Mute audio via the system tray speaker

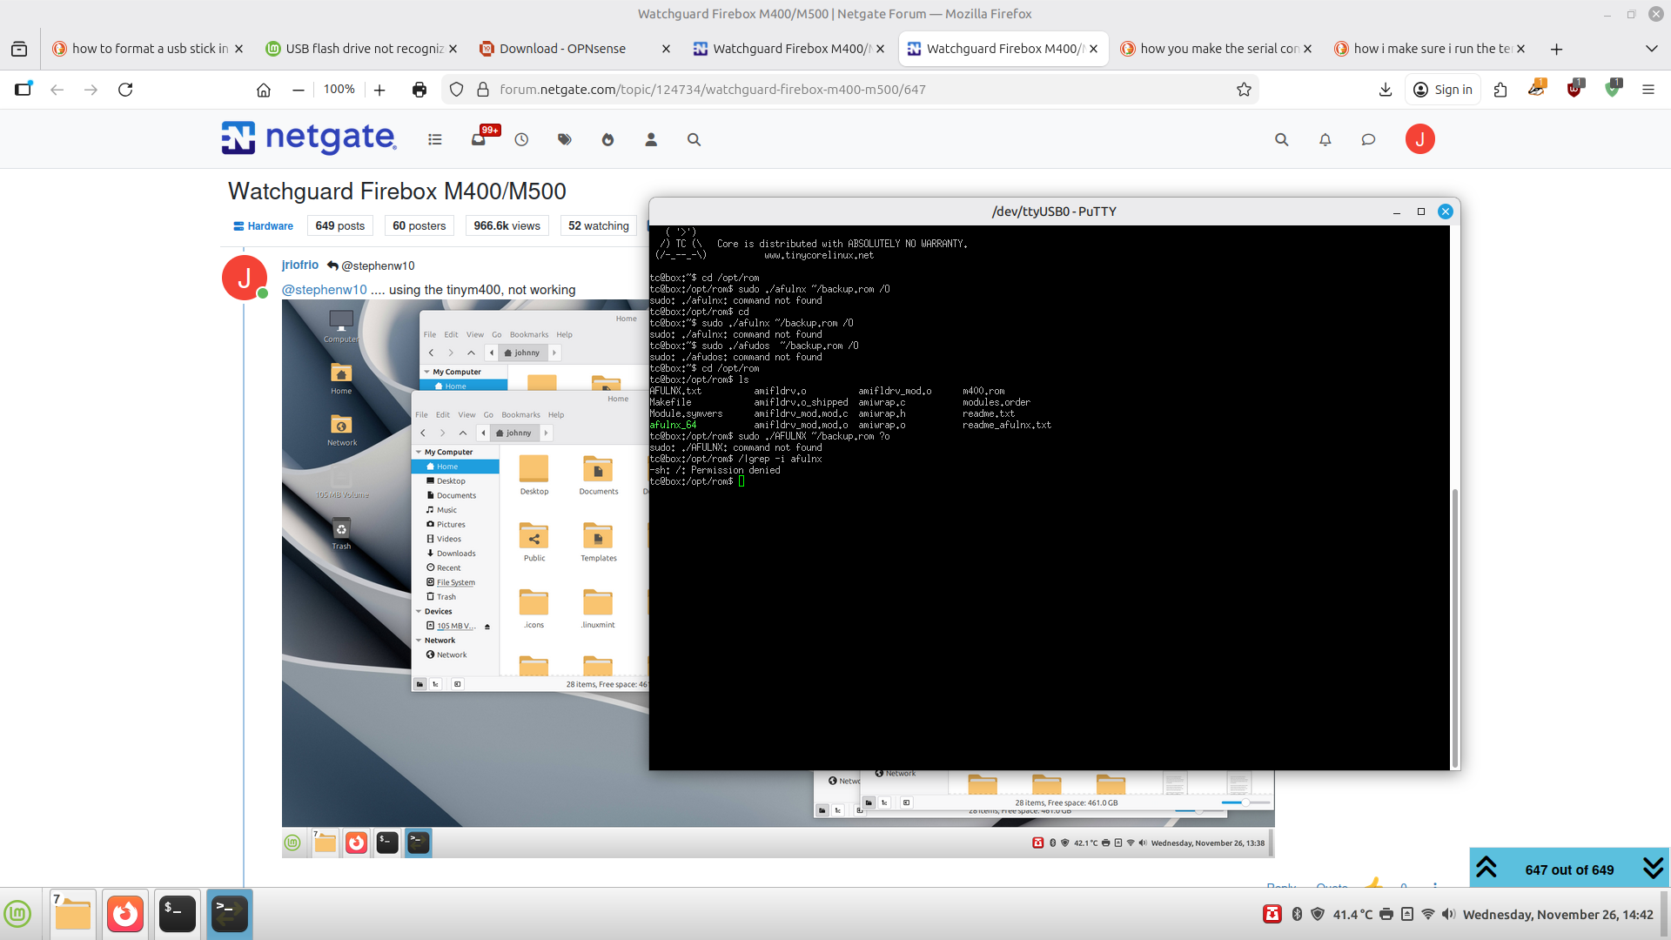point(1447,914)
